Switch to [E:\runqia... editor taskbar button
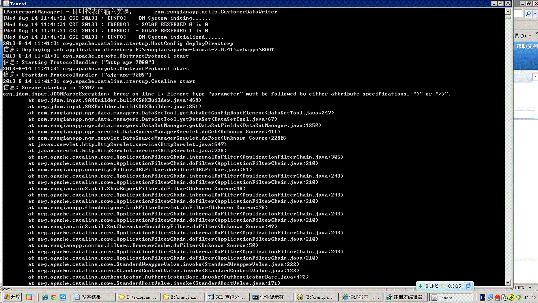Screen dimensions: 538x303 coord(317,297)
